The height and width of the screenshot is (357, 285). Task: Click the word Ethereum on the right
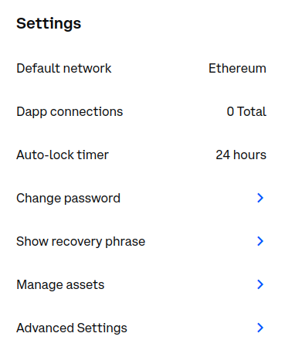(x=237, y=69)
